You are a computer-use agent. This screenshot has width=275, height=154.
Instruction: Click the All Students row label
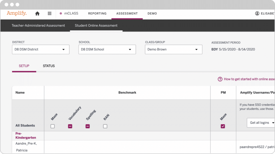click(25, 126)
